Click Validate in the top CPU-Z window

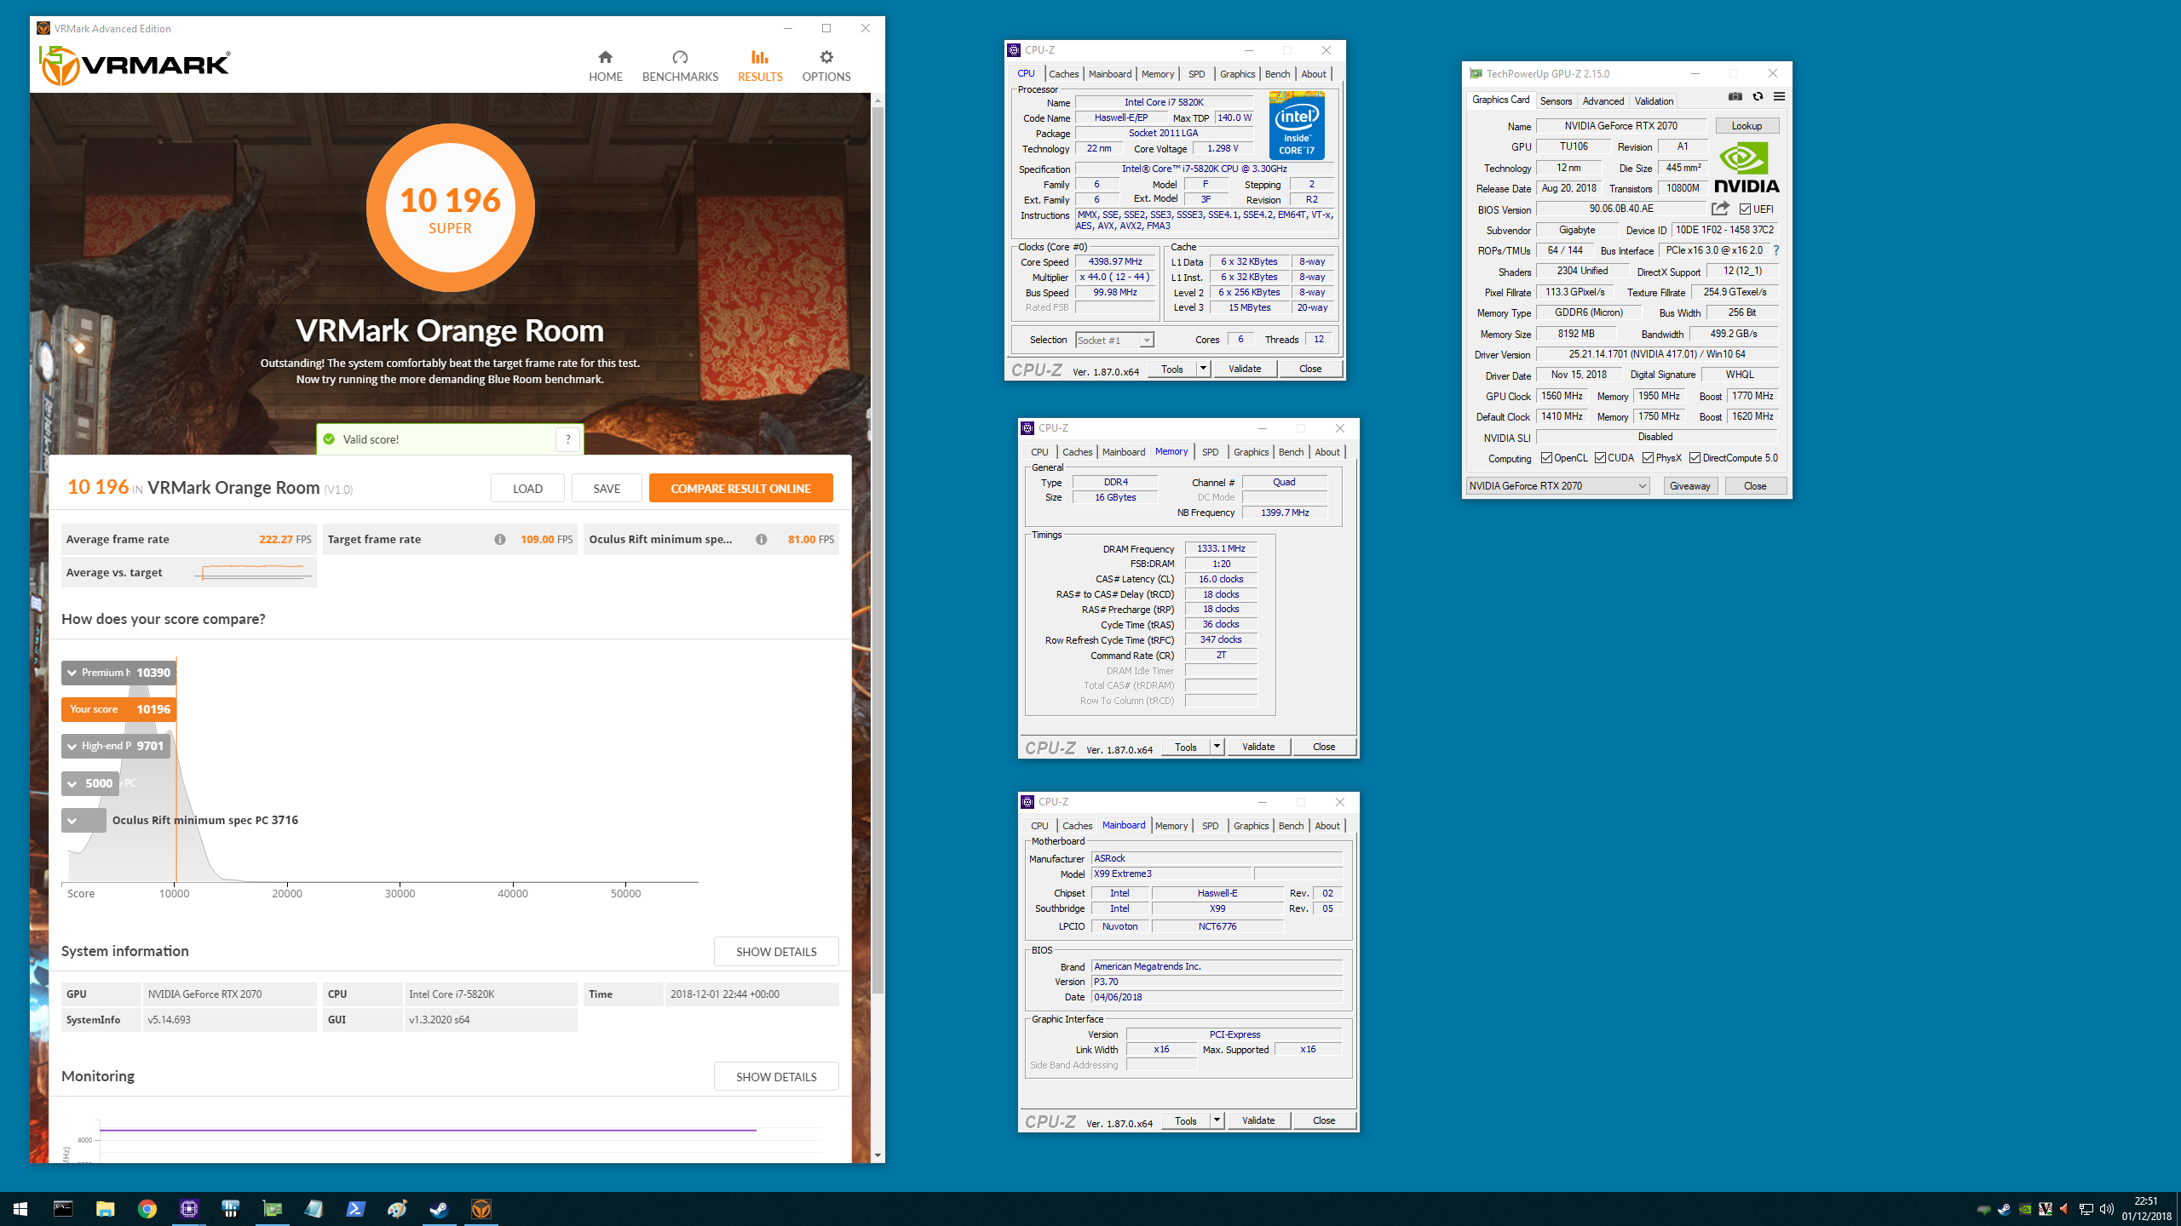tap(1245, 369)
